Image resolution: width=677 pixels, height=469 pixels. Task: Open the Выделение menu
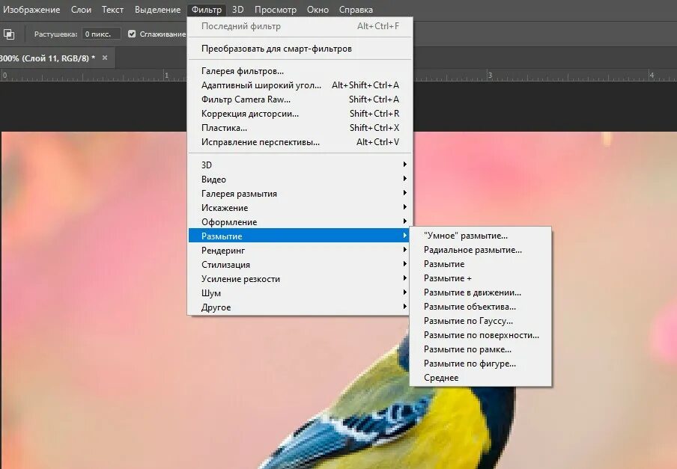[157, 10]
